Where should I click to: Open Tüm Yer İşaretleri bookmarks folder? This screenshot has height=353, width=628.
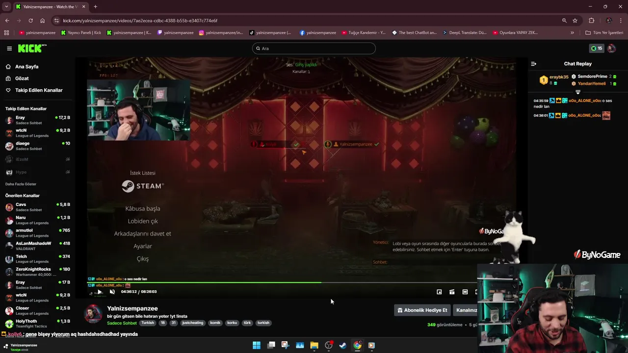604,33
